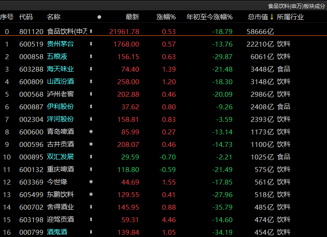Open stock 山西汾酒

click(x=60, y=82)
